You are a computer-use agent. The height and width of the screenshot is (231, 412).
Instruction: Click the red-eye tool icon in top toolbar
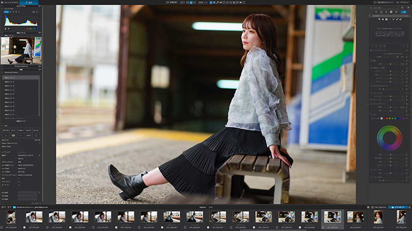[x=241, y=3]
